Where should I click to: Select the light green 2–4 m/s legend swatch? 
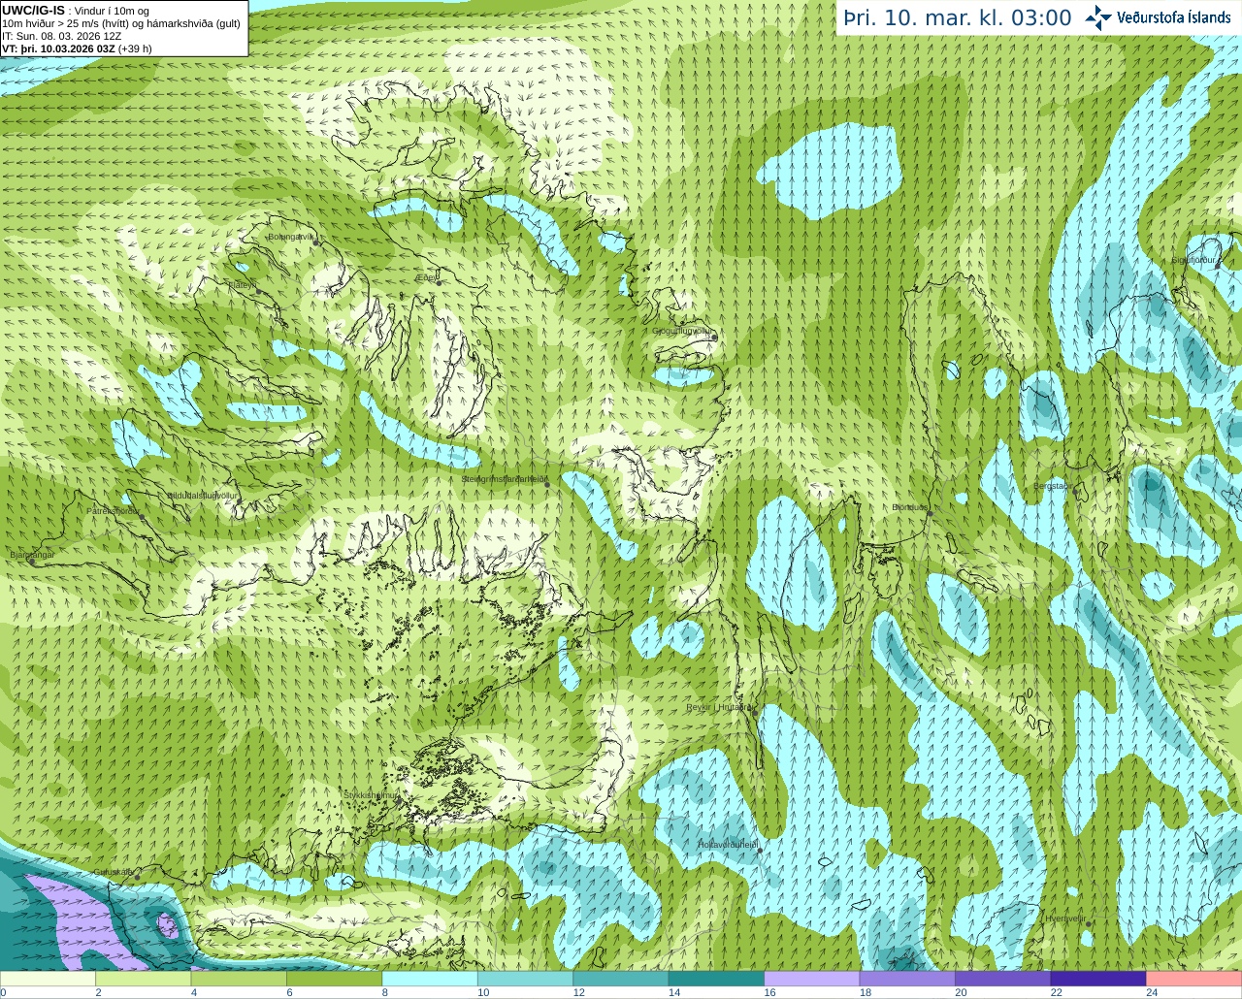click(143, 979)
